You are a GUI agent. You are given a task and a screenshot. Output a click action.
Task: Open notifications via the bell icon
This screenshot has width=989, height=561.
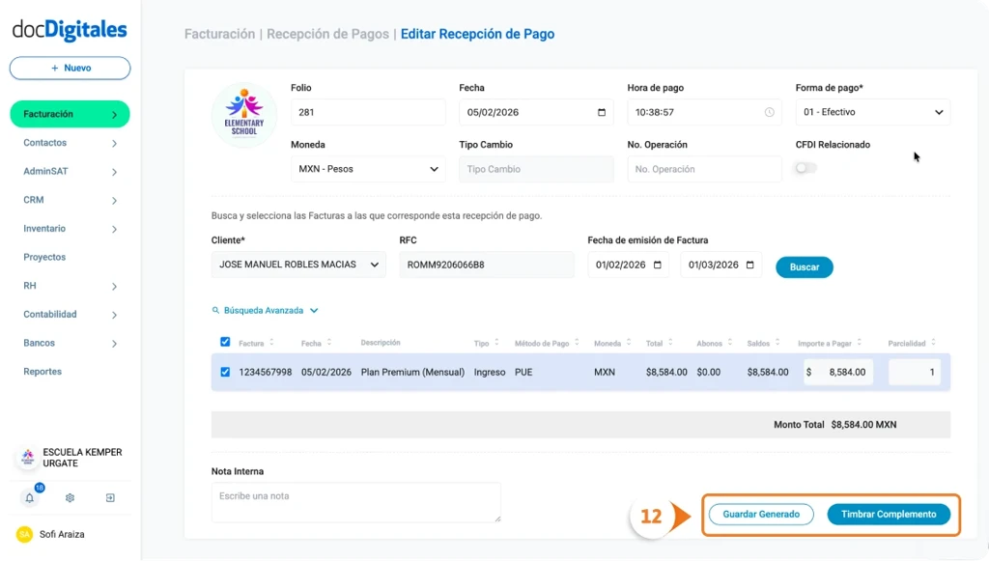click(29, 497)
